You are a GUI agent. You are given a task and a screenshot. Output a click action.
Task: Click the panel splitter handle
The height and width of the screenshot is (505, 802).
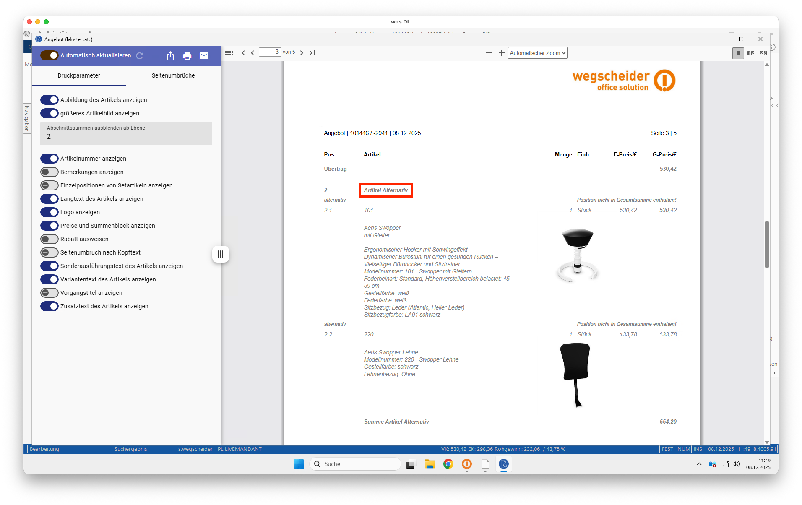[x=221, y=254]
